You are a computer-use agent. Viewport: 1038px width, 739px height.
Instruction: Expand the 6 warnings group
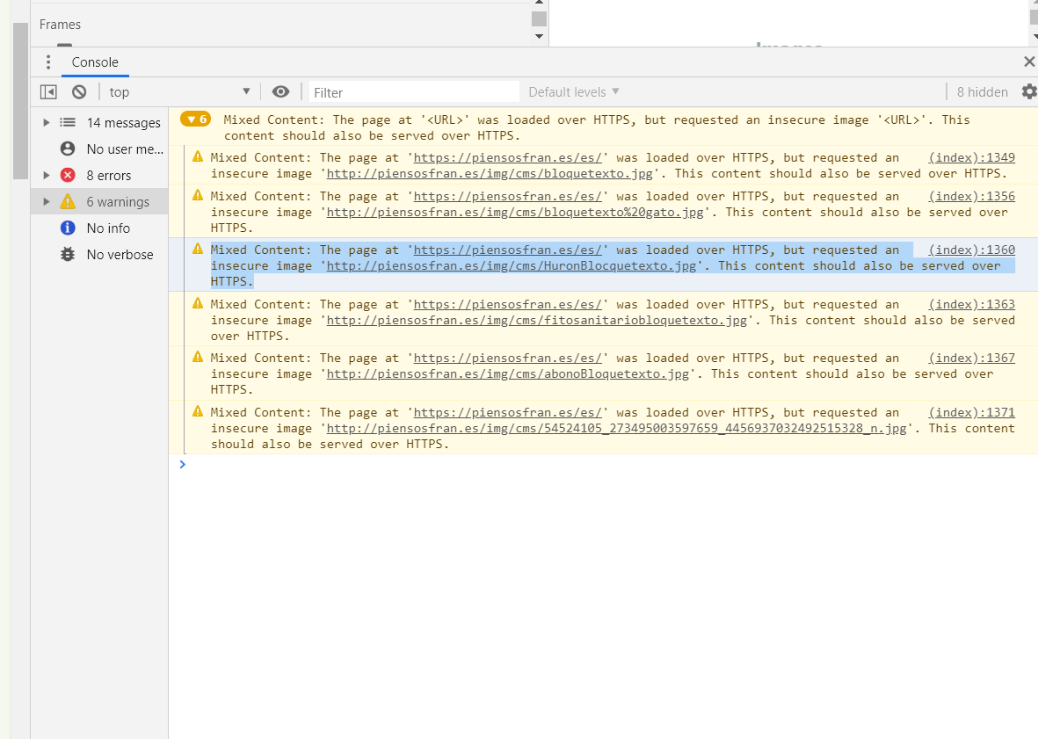click(47, 202)
